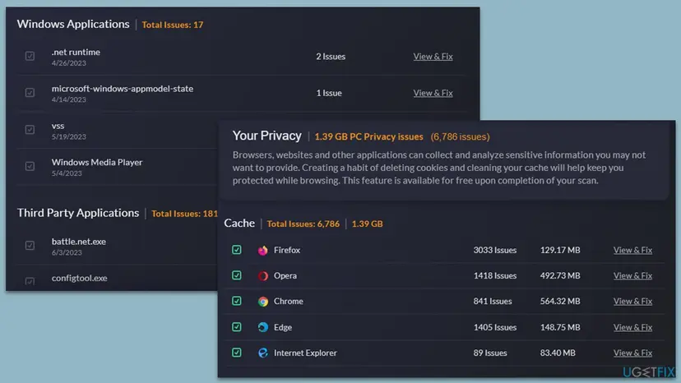Click the "1 Issue" appmodel-state count
This screenshot has height=383, width=681.
pos(329,93)
